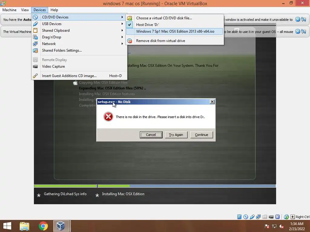310x232 pixels.
Task: Click the red error icon in dialog
Action: point(108,117)
